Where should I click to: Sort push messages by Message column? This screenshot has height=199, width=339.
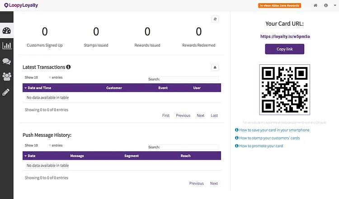point(77,156)
